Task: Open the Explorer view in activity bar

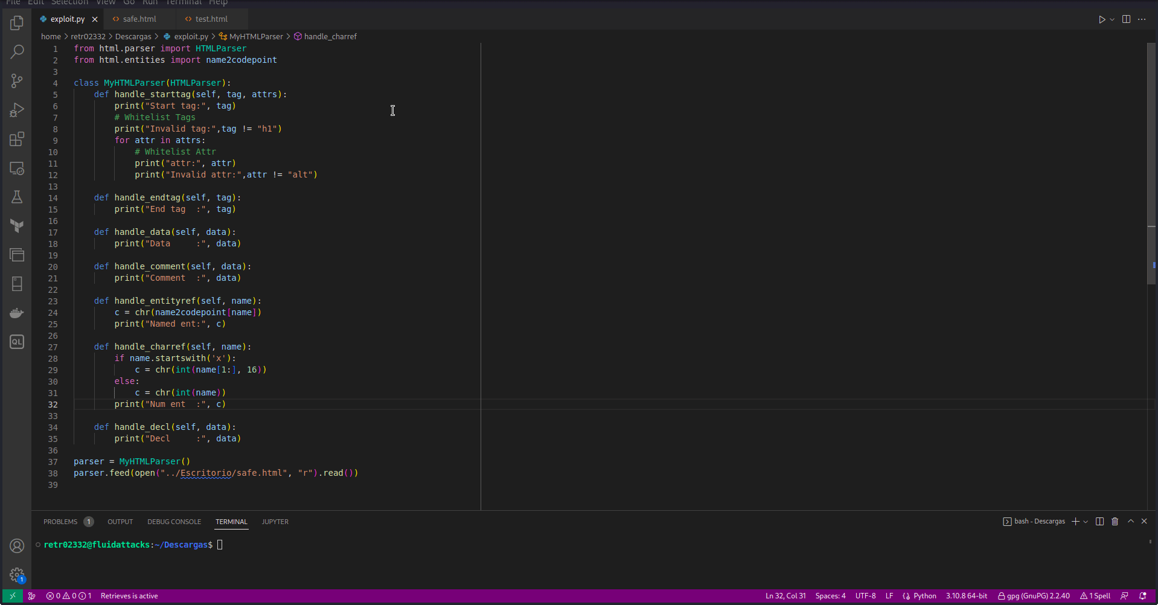Action: pos(17,23)
